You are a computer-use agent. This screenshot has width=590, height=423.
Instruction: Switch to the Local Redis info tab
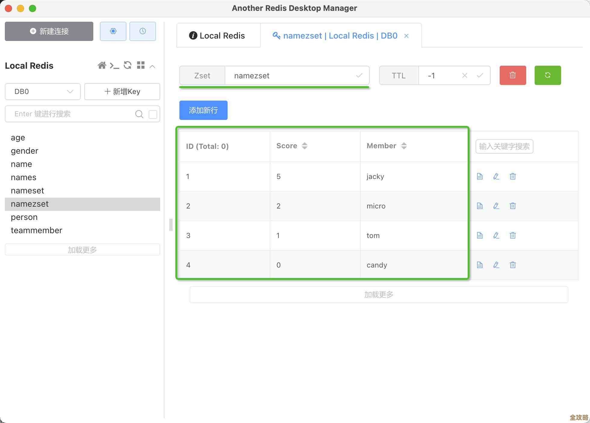[217, 36]
